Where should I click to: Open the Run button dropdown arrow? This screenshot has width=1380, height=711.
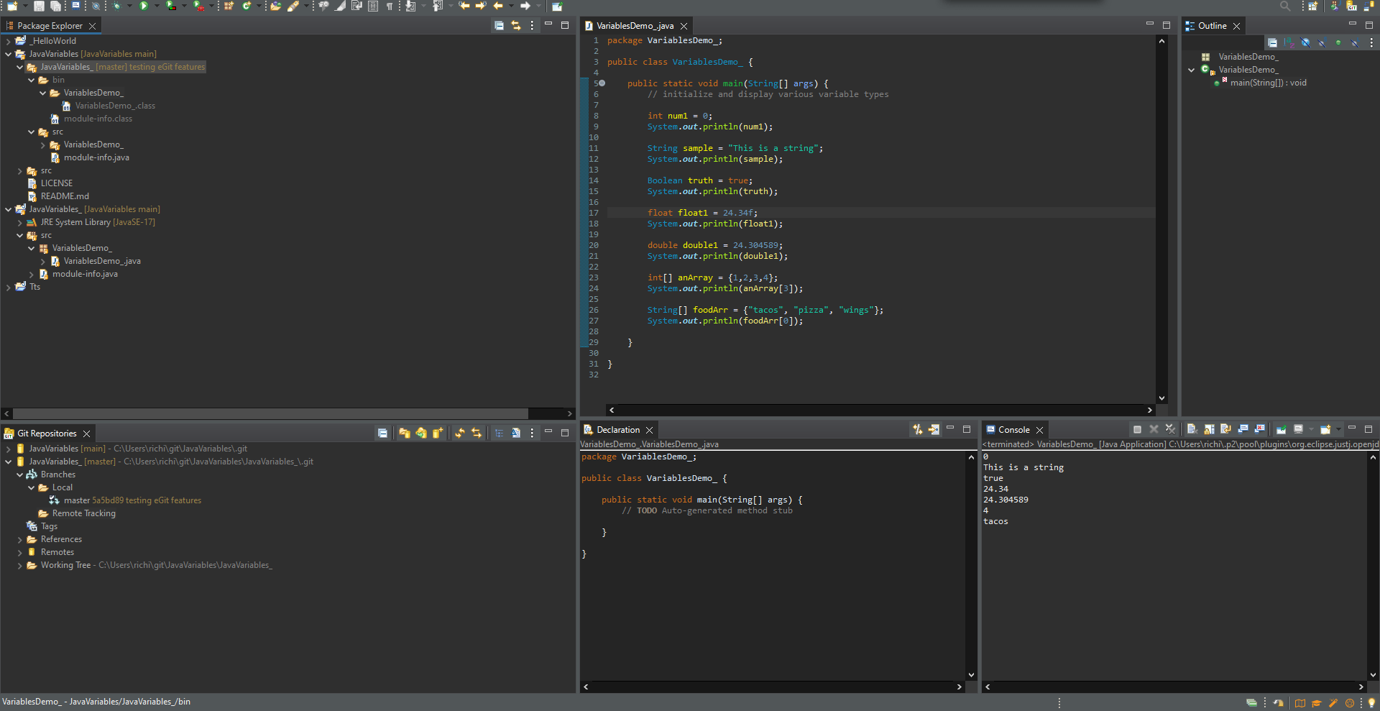(x=156, y=6)
